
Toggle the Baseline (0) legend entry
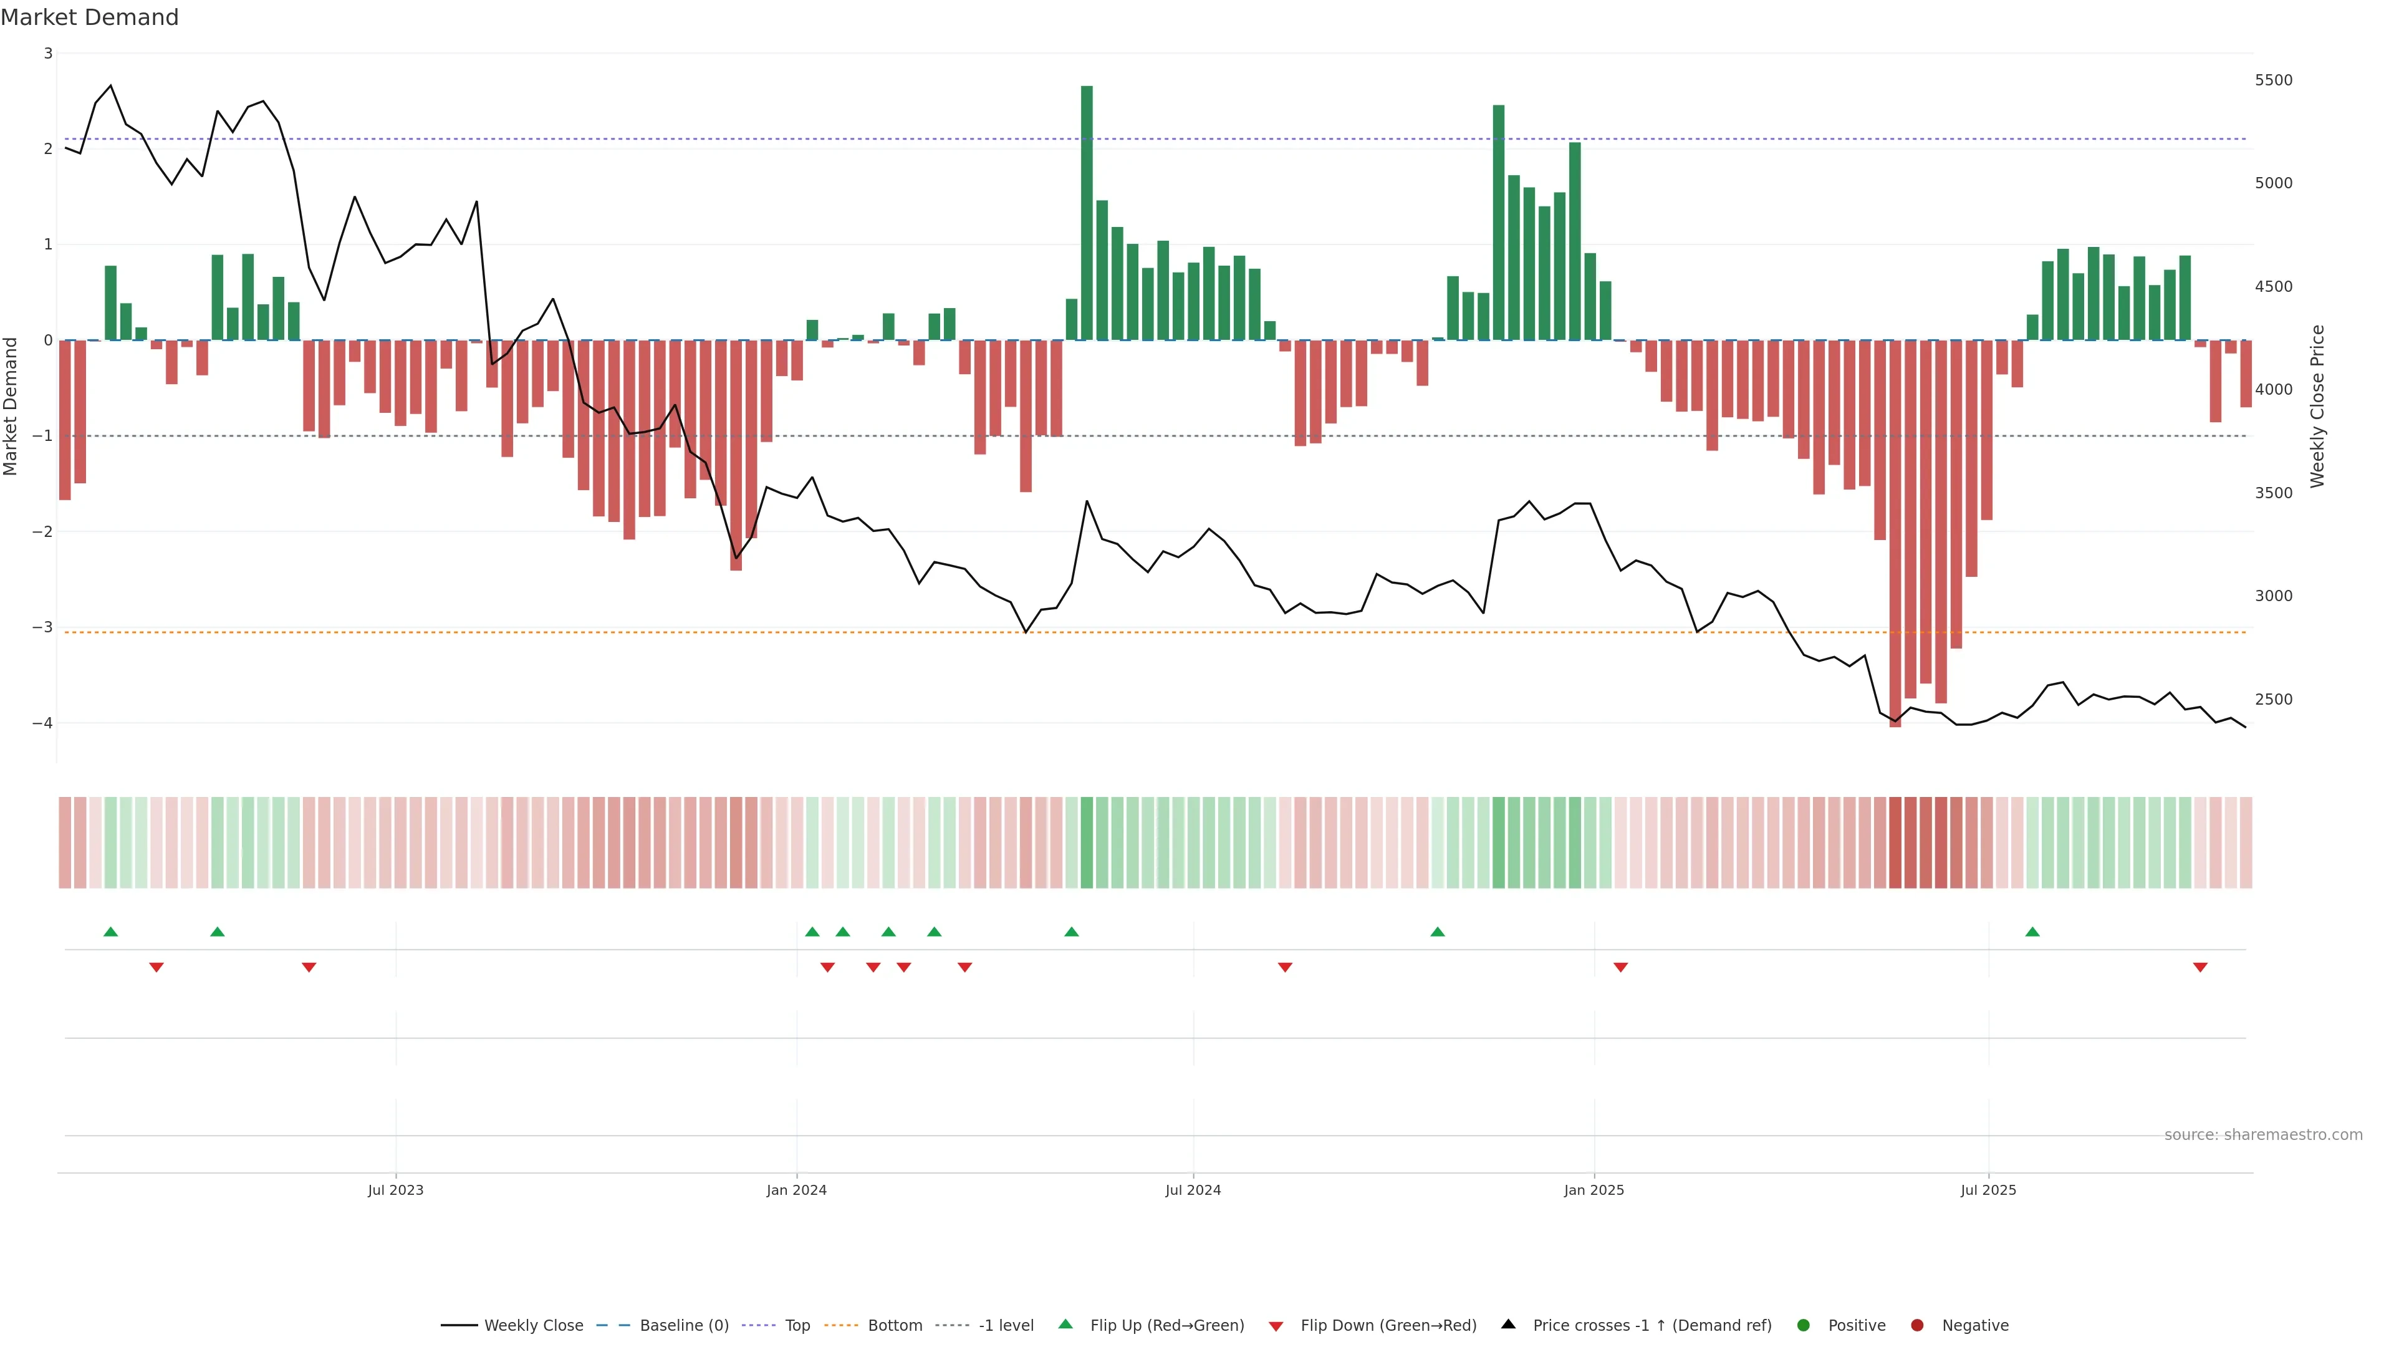684,1325
